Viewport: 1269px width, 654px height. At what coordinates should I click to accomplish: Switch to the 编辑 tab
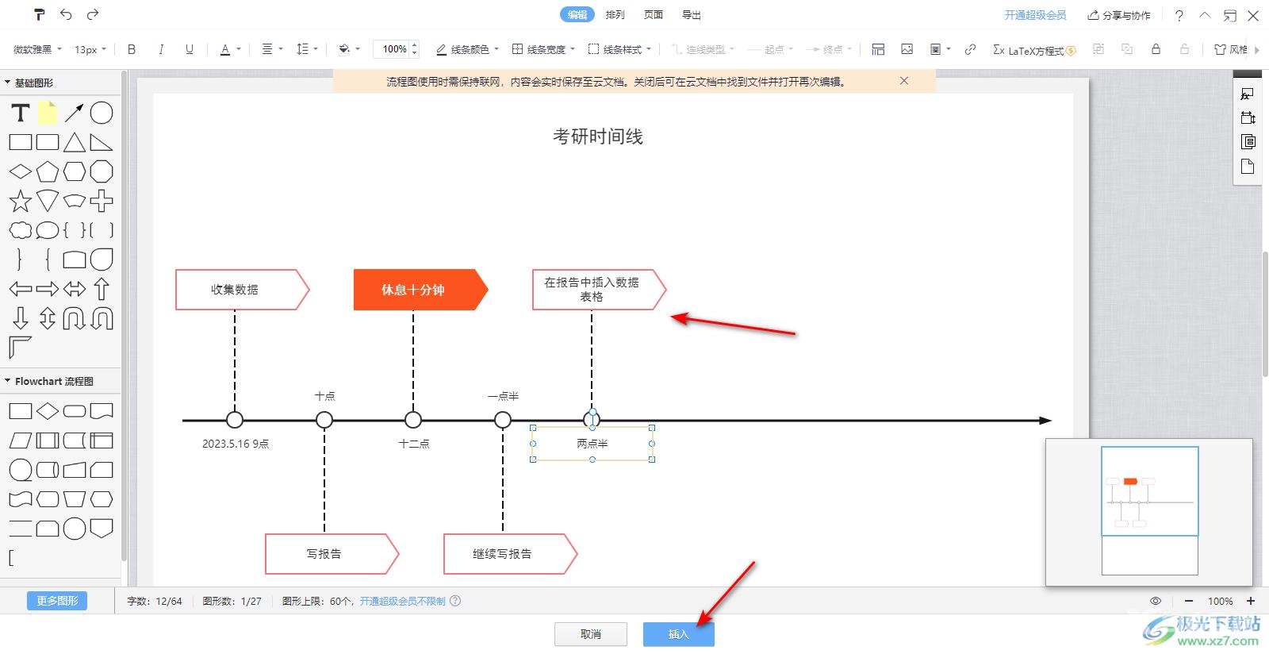[x=577, y=14]
